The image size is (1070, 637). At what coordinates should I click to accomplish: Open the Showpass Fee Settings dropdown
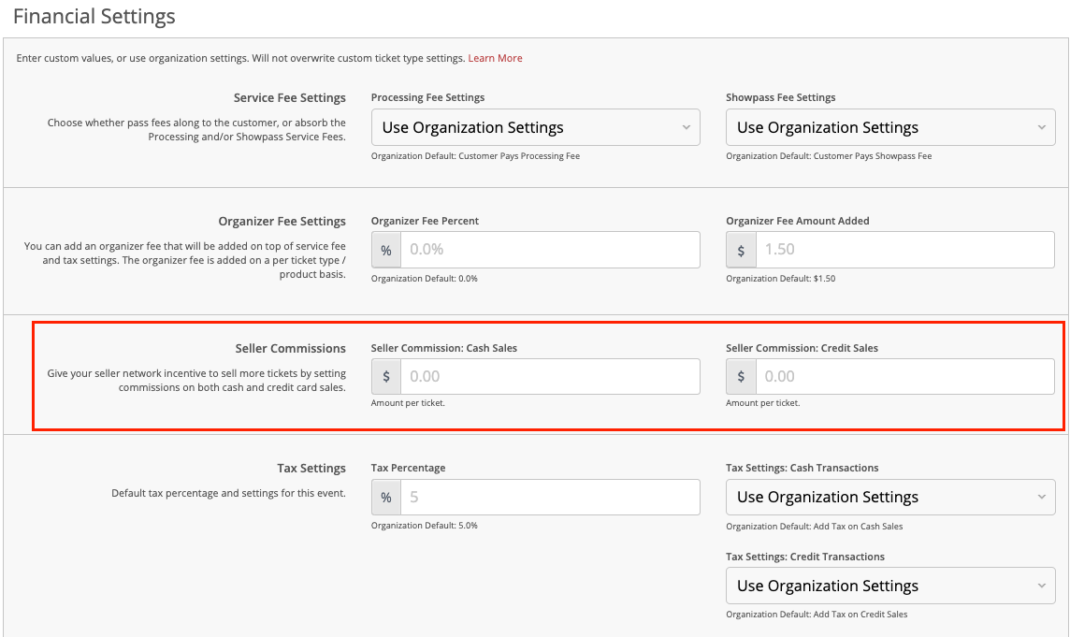point(890,127)
